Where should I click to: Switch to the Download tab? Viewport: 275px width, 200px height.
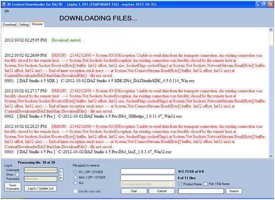click(10, 25)
